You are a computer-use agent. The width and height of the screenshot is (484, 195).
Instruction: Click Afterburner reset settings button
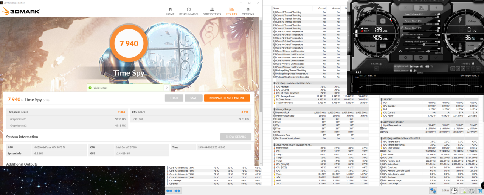point(421,58)
